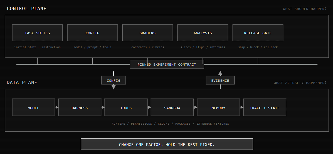
Task: Click the MEMORY box
Action: pyautogui.click(x=218, y=107)
